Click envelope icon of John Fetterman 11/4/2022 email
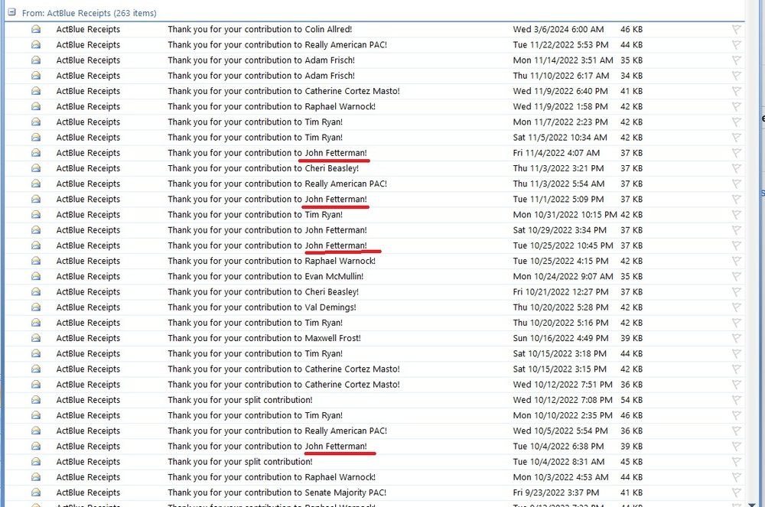 coord(36,153)
